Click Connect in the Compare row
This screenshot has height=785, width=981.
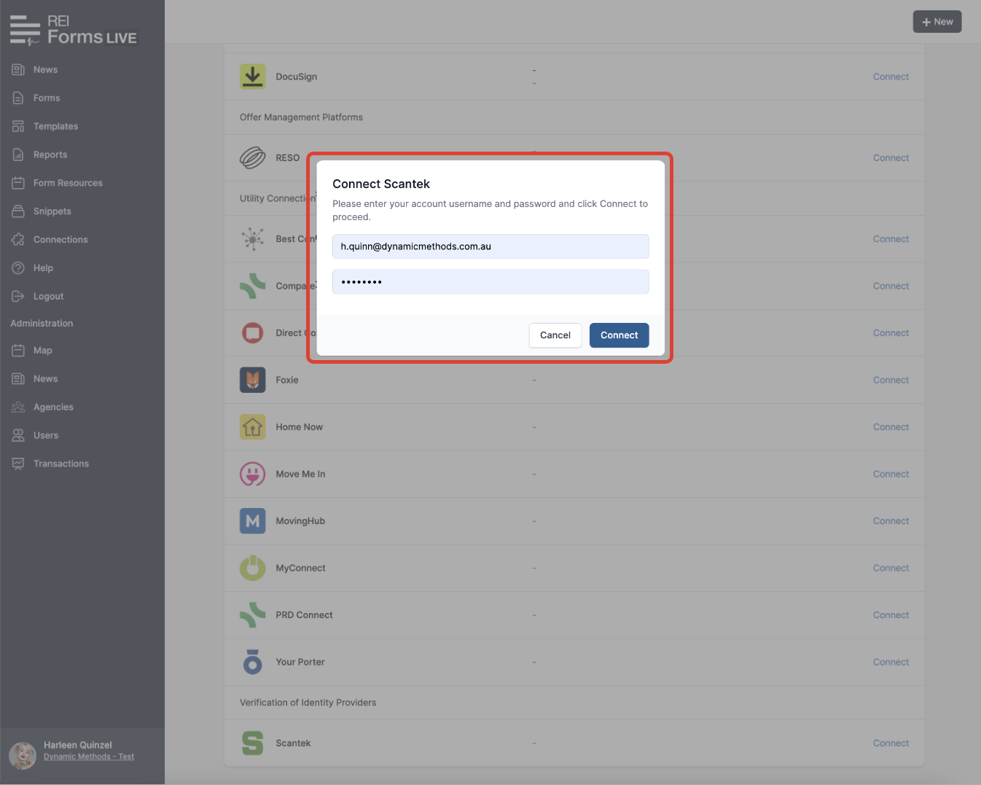pyautogui.click(x=891, y=286)
